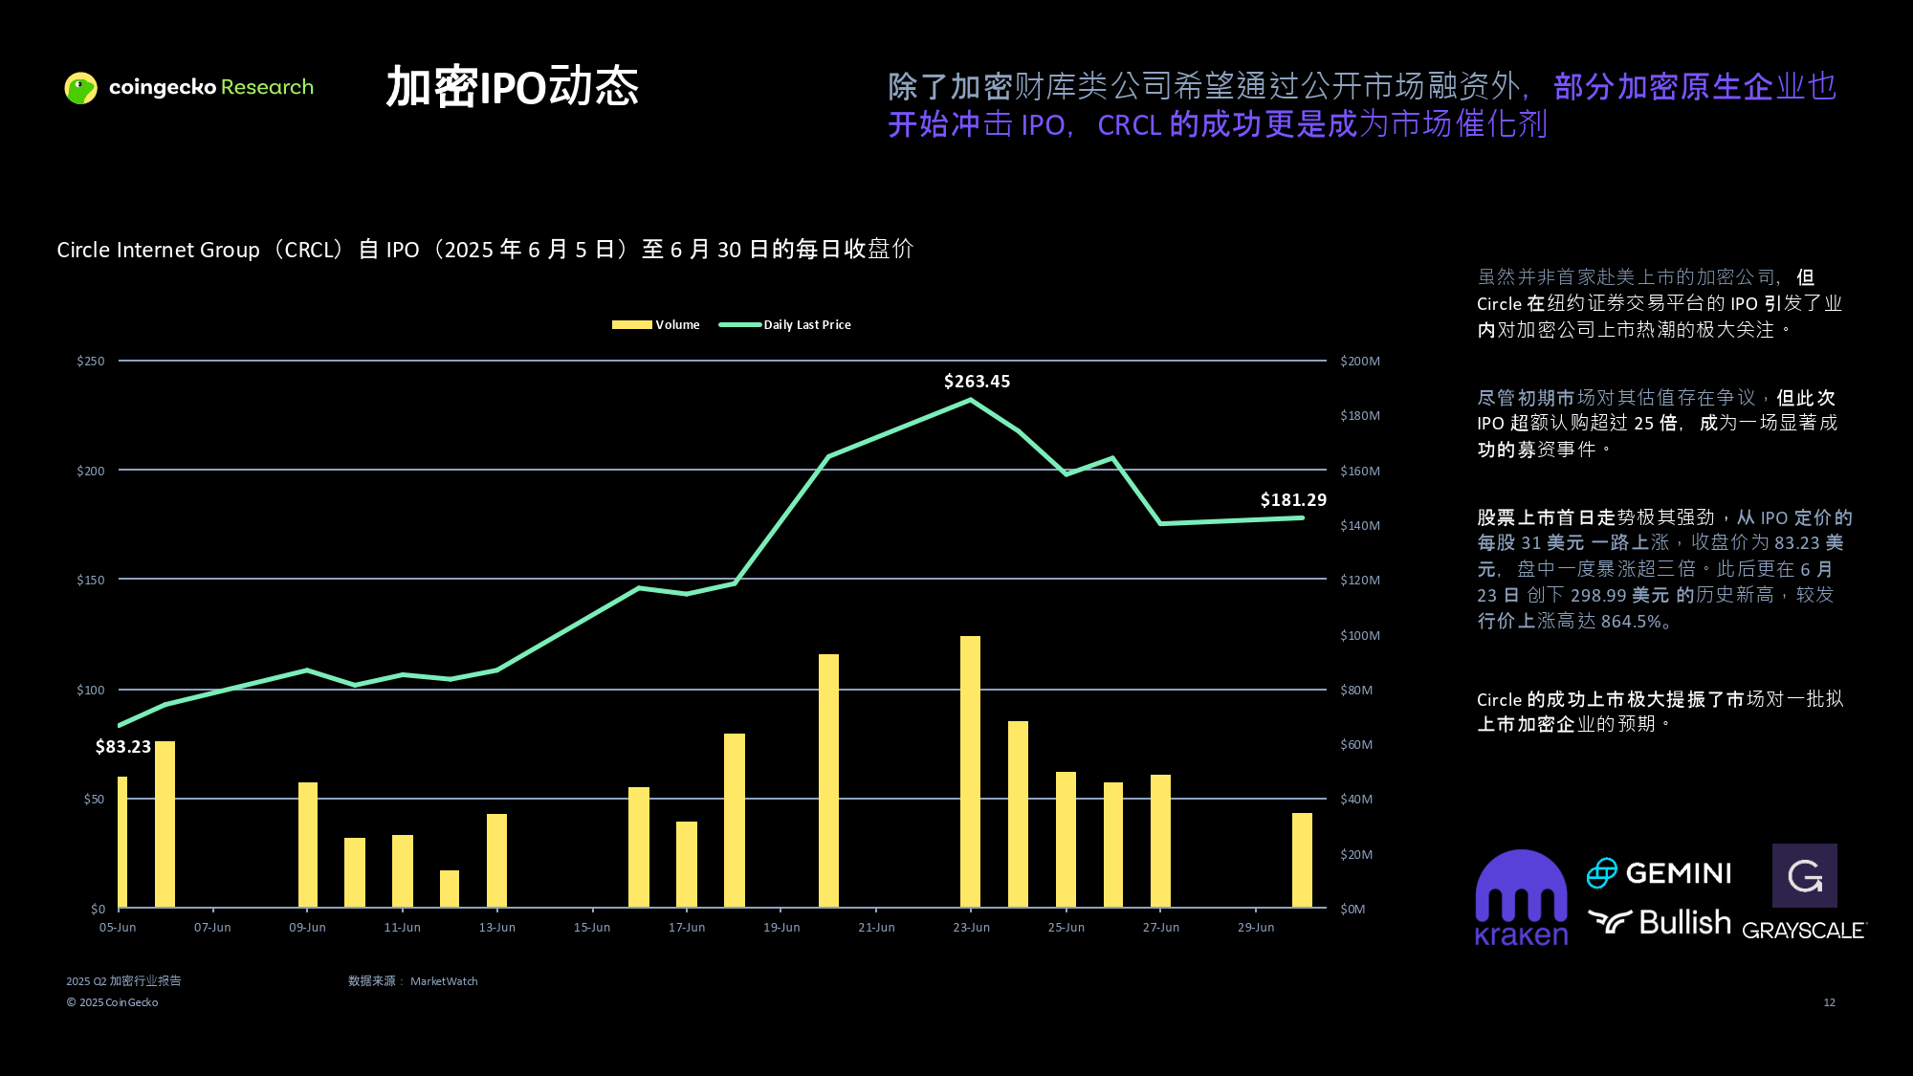The height and width of the screenshot is (1076, 1913).
Task: Click the GRAYSCALE wordmark text
Action: click(1803, 931)
